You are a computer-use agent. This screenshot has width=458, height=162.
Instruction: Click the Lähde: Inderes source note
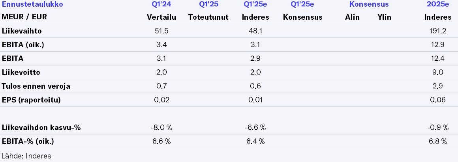click(26, 156)
